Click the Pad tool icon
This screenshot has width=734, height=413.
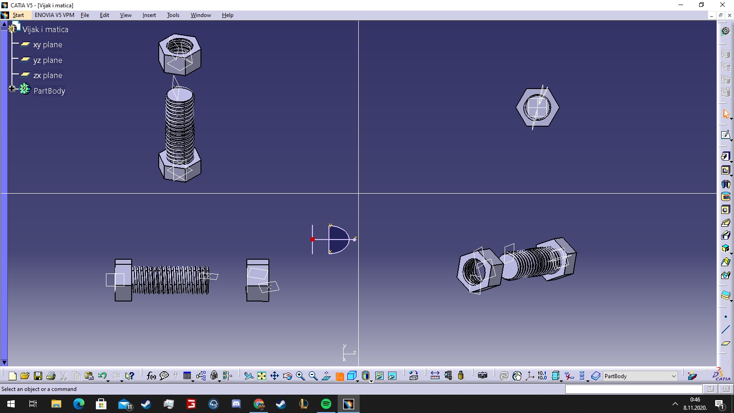725,156
